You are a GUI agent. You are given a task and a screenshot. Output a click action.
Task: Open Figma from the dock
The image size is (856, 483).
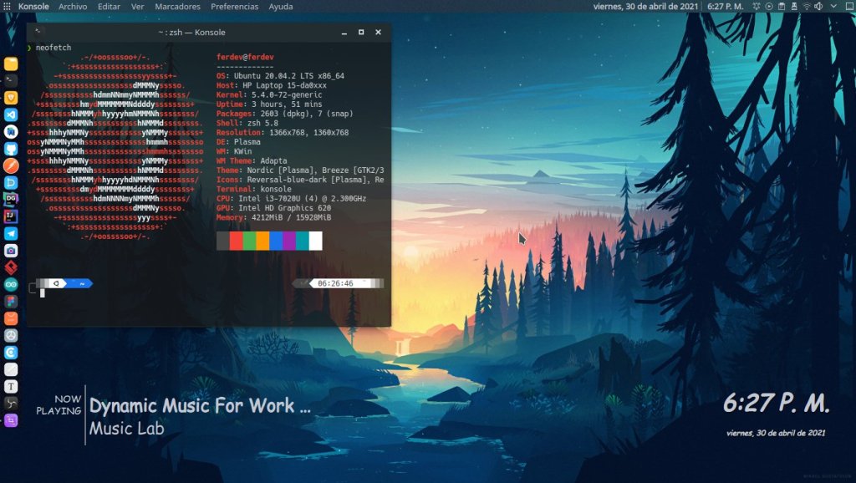(x=11, y=301)
